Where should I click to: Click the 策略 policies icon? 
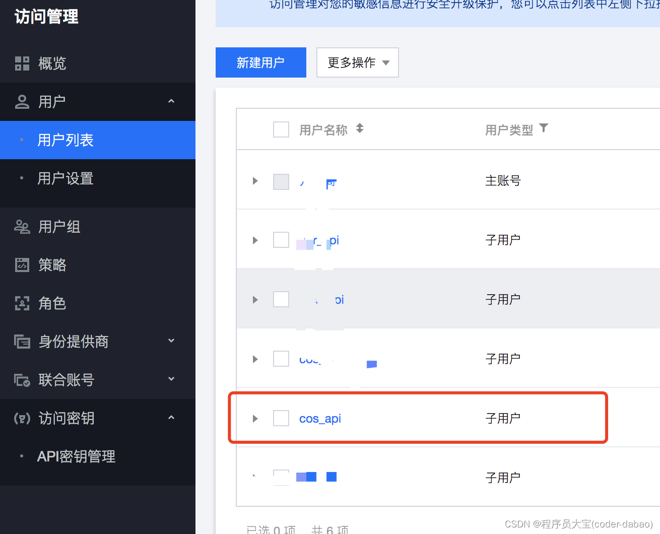click(x=22, y=264)
